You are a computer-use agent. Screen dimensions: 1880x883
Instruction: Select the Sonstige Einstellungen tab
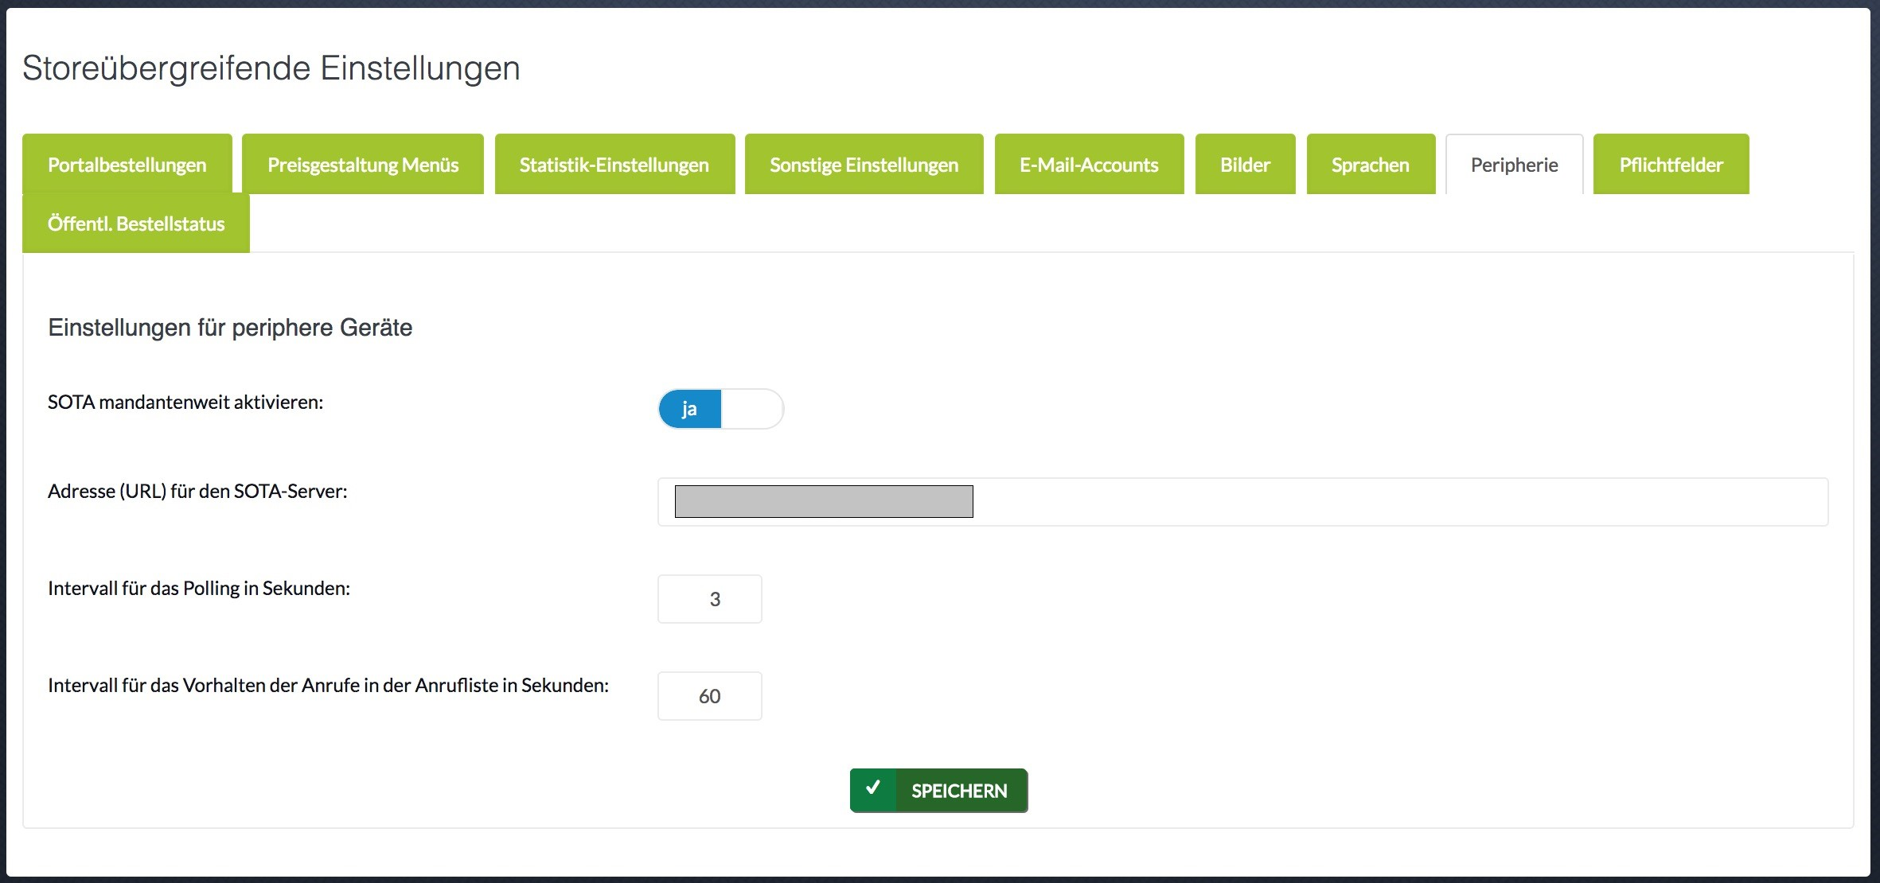click(864, 165)
